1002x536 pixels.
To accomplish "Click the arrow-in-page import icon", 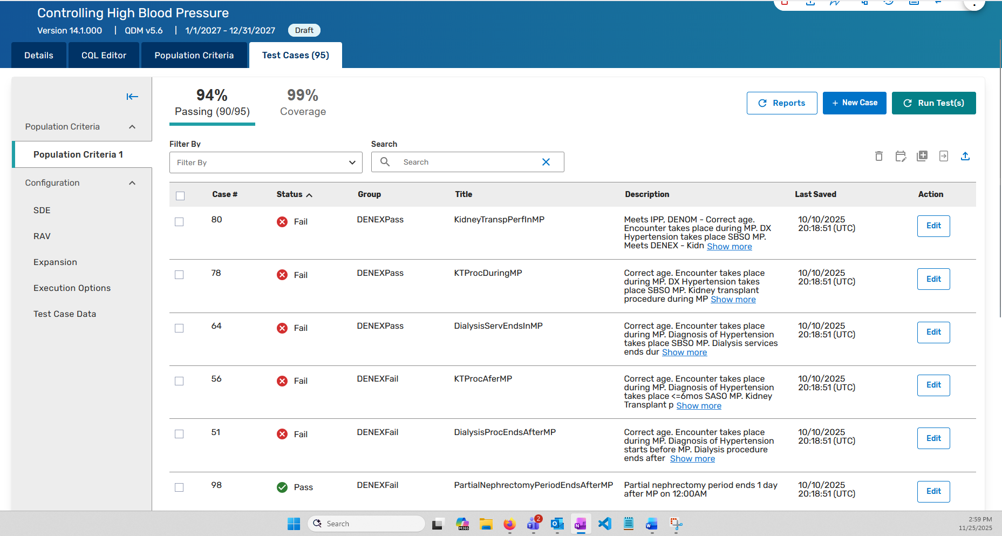I will point(944,157).
